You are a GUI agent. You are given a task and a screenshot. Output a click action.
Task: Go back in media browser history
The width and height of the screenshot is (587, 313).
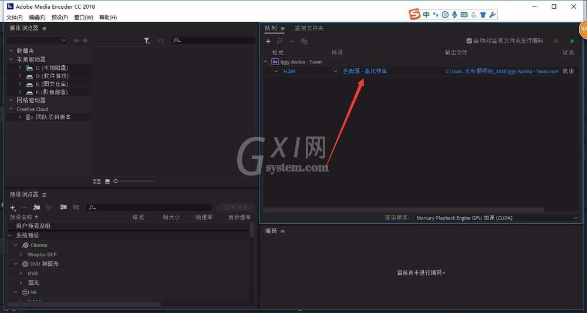click(77, 41)
